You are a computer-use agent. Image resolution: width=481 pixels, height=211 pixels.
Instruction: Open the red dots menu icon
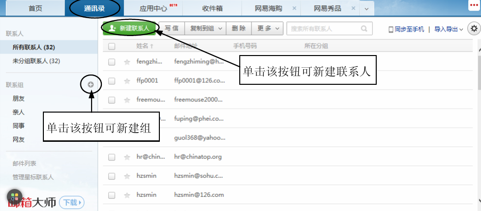click(x=474, y=6)
